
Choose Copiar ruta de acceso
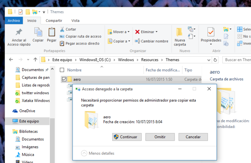coord(81,37)
